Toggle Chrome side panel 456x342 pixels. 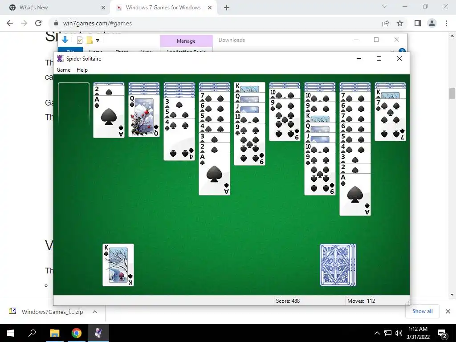click(x=418, y=23)
